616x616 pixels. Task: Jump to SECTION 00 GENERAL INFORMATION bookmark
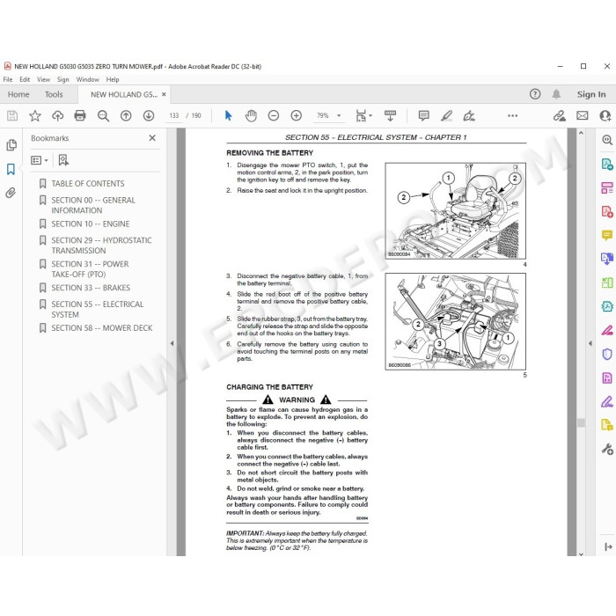pos(93,205)
